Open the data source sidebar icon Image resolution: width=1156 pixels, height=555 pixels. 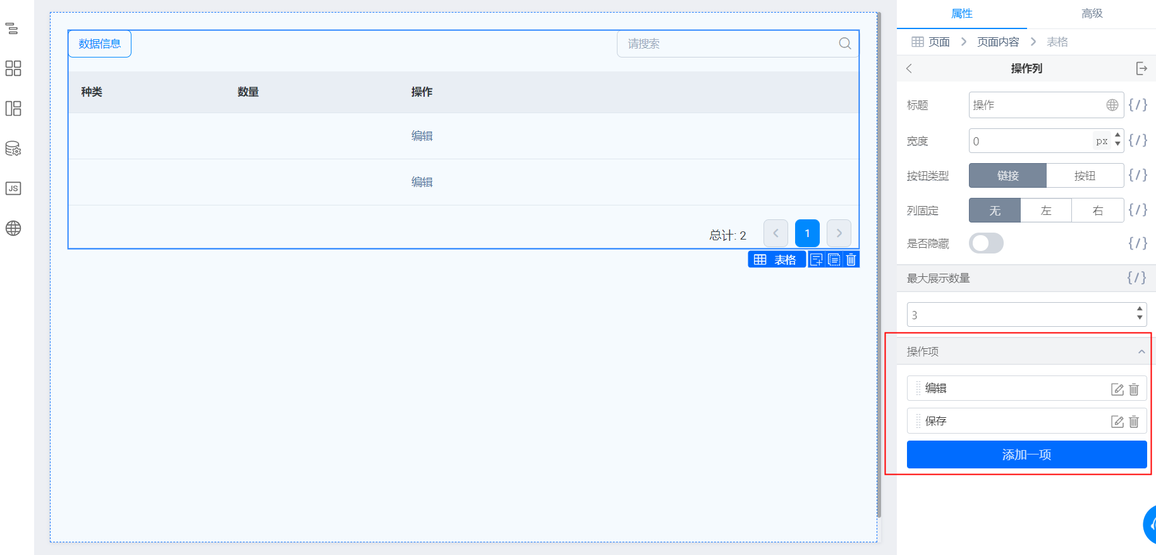point(13,149)
